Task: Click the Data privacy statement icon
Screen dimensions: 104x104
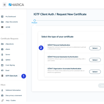Action: (2, 95)
